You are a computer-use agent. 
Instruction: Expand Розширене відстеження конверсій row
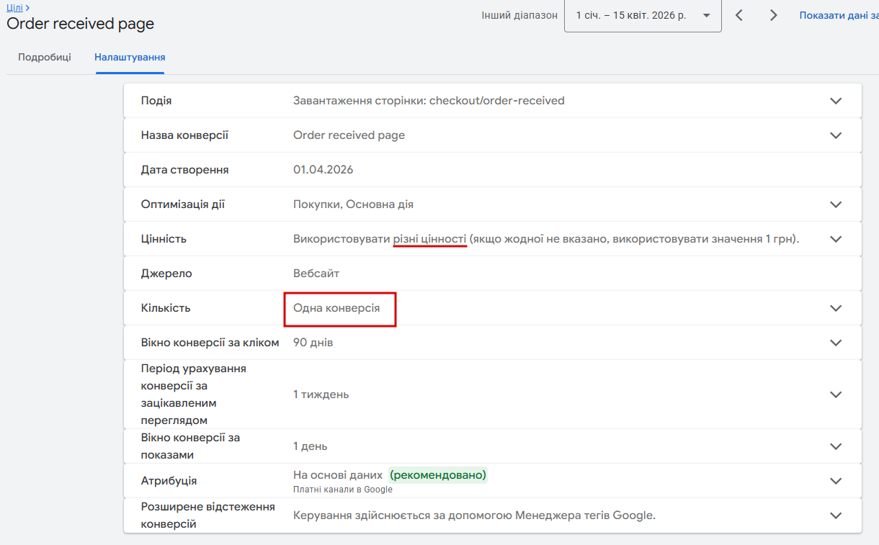point(836,515)
